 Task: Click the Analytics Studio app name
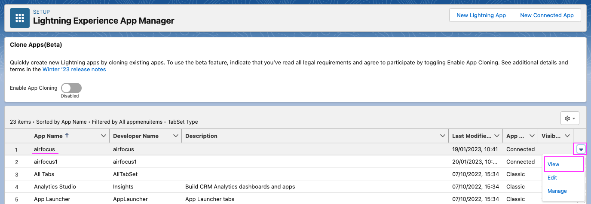pos(55,187)
